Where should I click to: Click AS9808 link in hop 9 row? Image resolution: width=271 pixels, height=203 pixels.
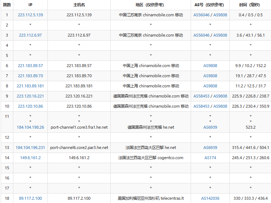[x=220, y=96]
